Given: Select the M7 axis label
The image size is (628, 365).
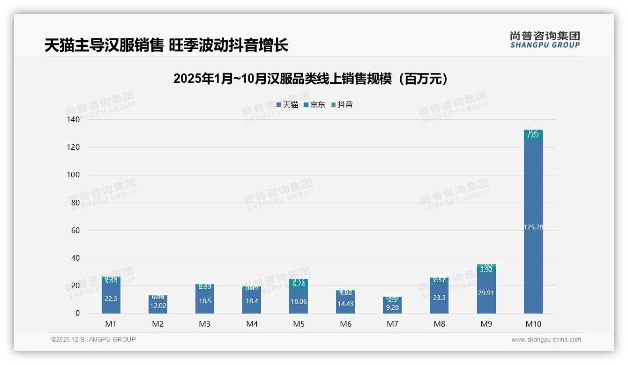Looking at the screenshot, I should (392, 323).
